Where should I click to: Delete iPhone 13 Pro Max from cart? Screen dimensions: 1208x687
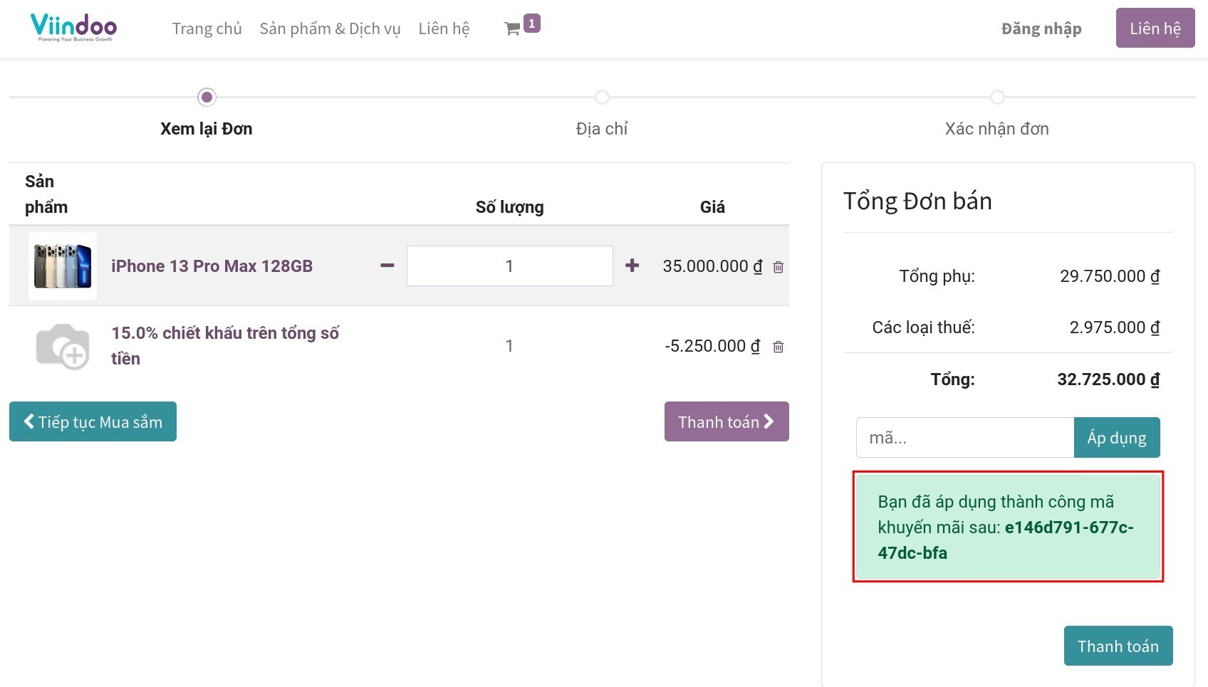[x=779, y=267]
